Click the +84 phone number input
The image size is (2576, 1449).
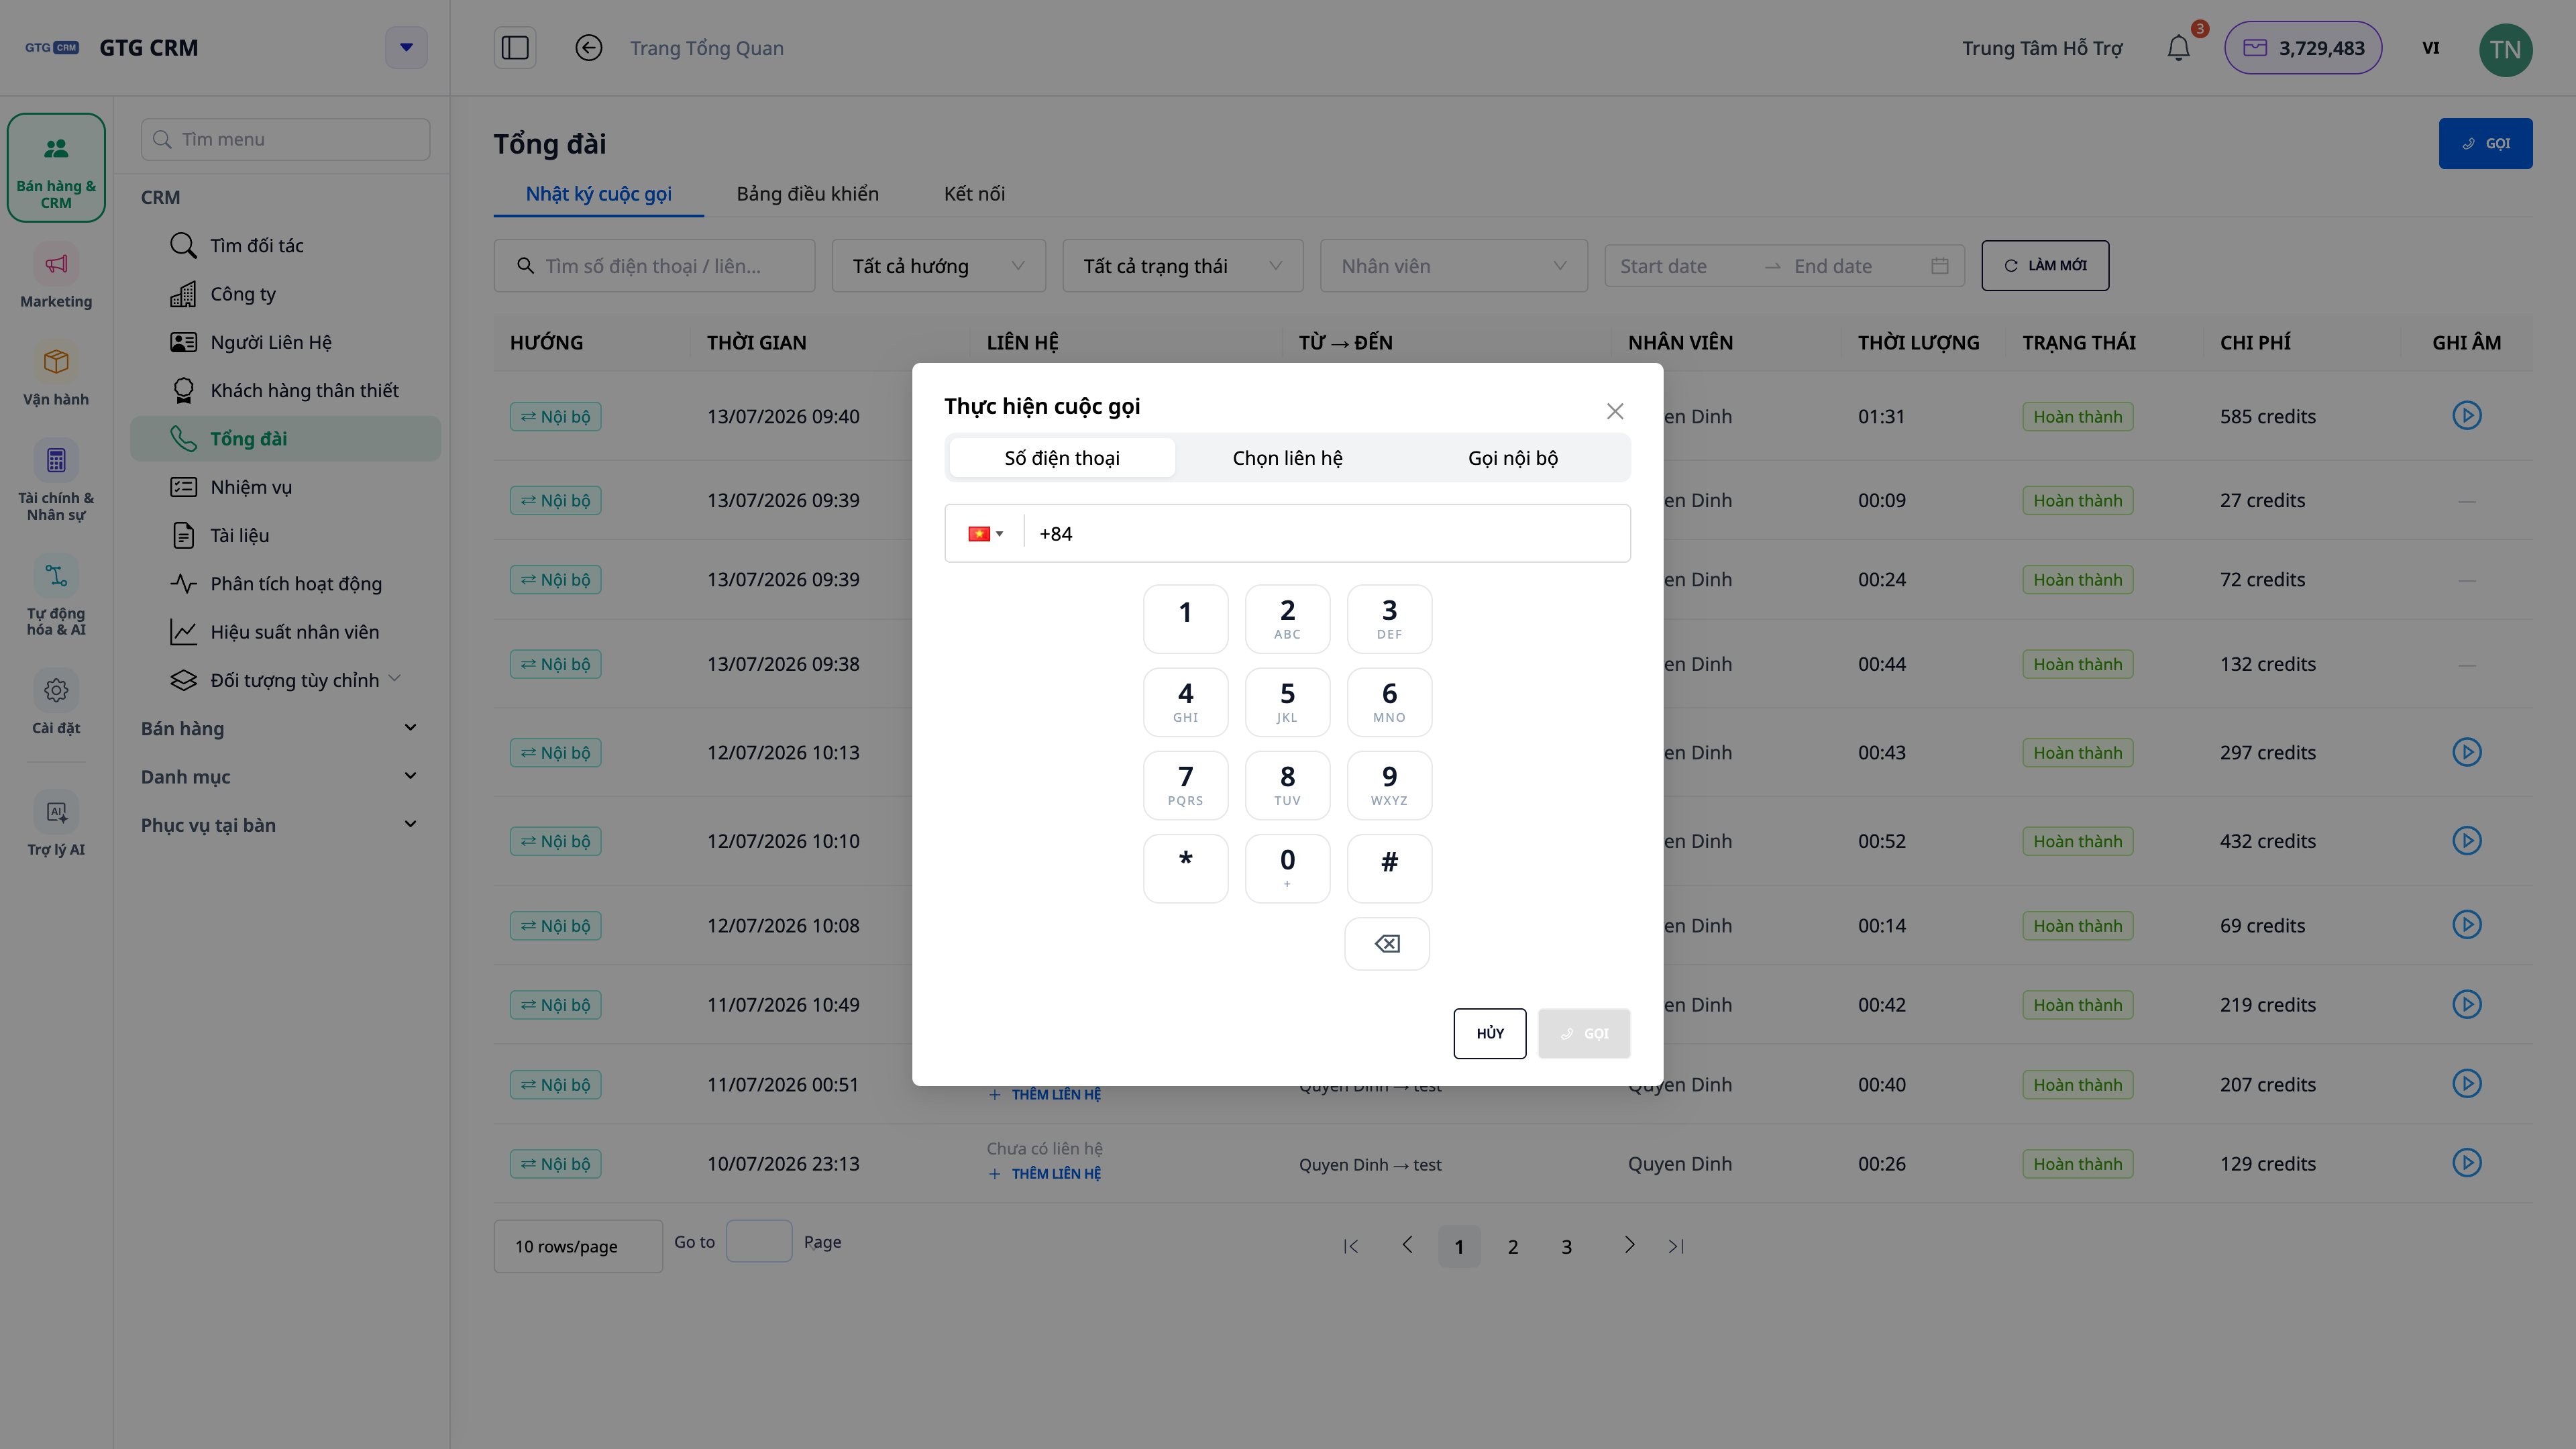[x=1327, y=534]
